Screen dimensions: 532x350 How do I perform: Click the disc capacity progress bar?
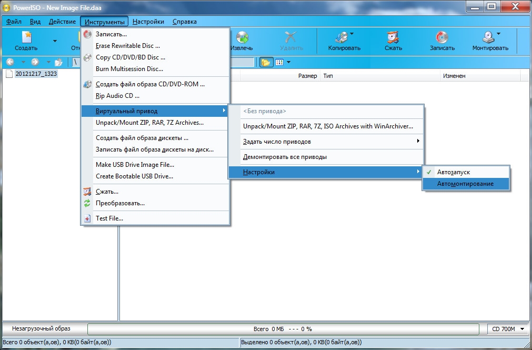click(x=283, y=329)
